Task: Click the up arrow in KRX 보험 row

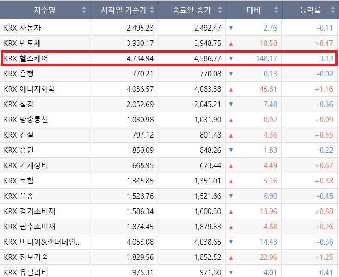Action: [x=231, y=182]
